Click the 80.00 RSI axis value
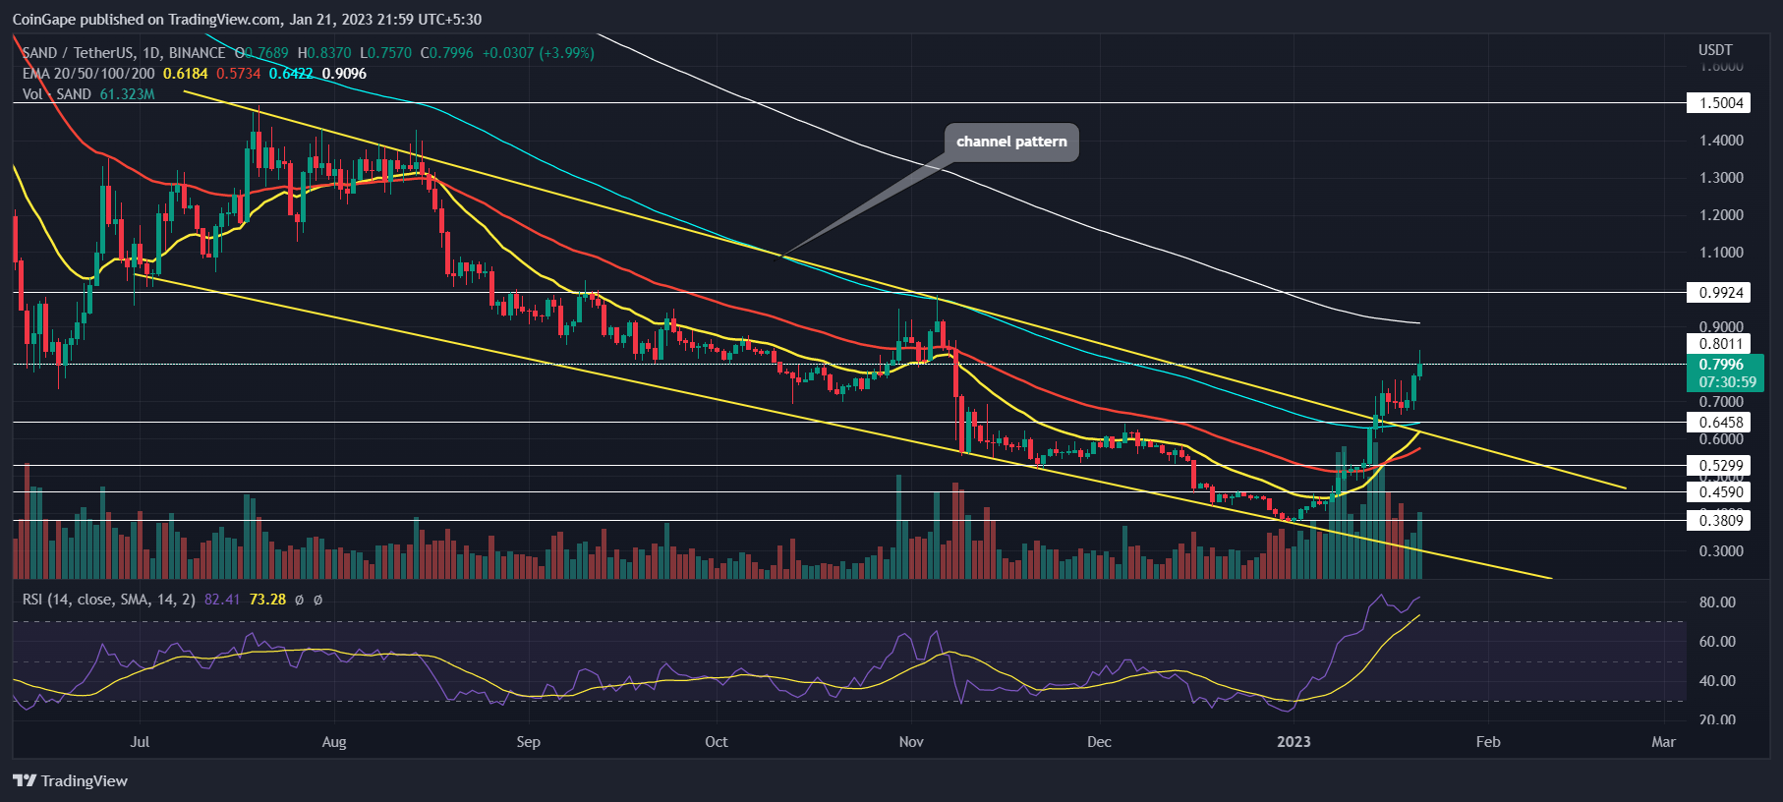The height and width of the screenshot is (802, 1783). coord(1717,602)
